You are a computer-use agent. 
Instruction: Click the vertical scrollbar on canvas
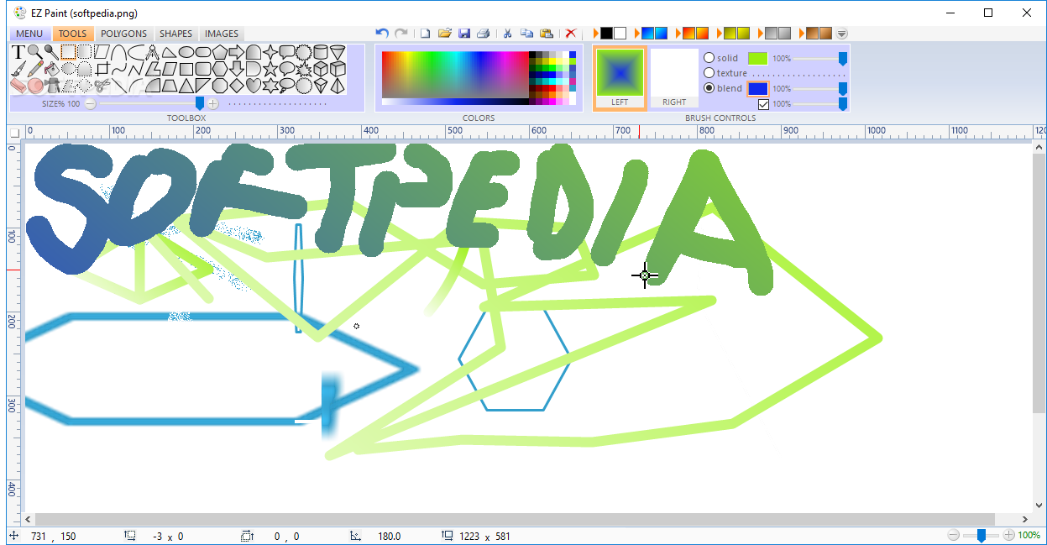point(1039,281)
